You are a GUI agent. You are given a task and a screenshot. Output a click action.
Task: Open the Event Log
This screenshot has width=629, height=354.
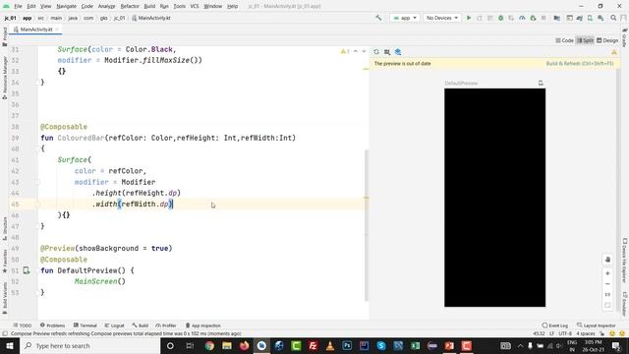click(555, 325)
